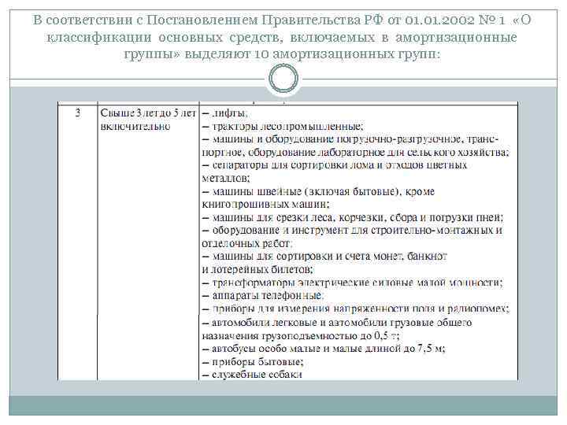Select 'оборудование и инструмент для строительно-монтажных' line

[x=352, y=231]
